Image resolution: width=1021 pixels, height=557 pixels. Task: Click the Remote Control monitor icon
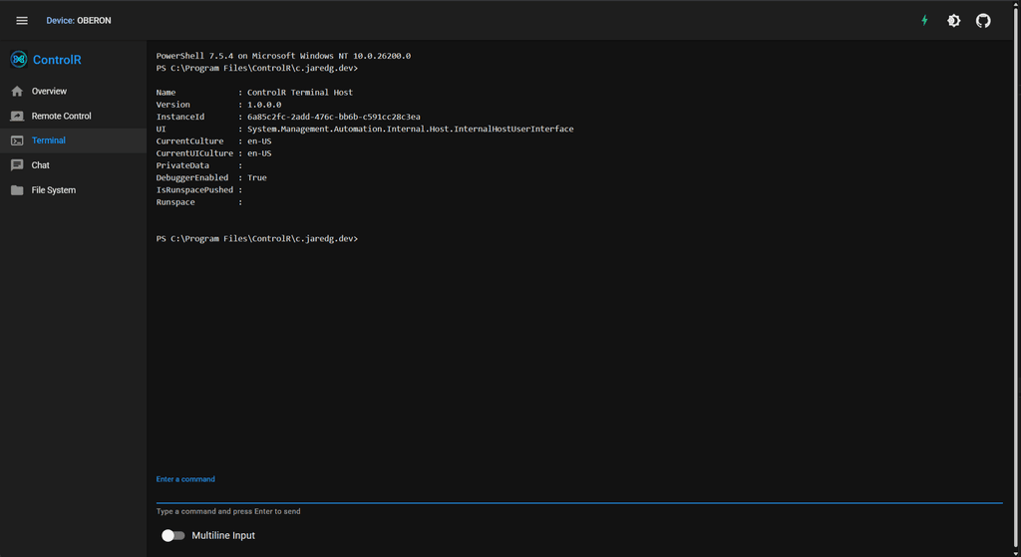coord(17,116)
